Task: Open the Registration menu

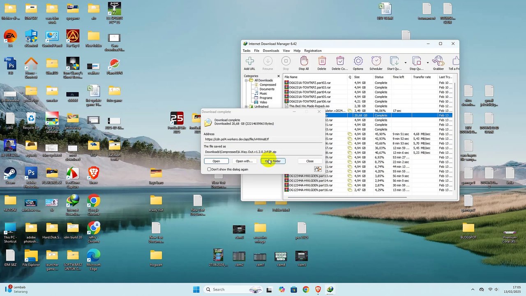Action: (313, 51)
